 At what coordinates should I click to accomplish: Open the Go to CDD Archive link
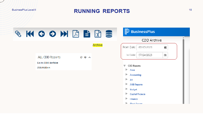pos(47,63)
